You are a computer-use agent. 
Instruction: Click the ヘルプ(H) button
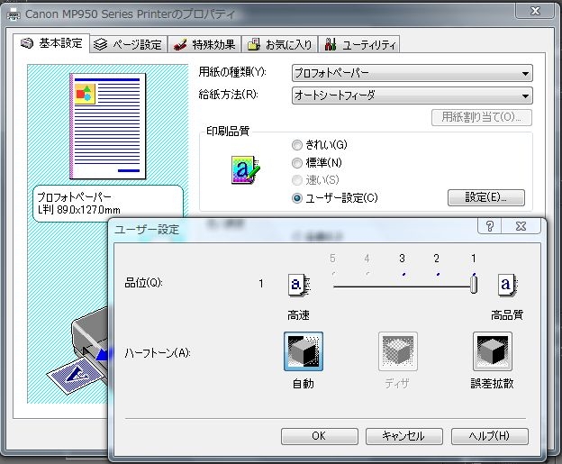[490, 436]
